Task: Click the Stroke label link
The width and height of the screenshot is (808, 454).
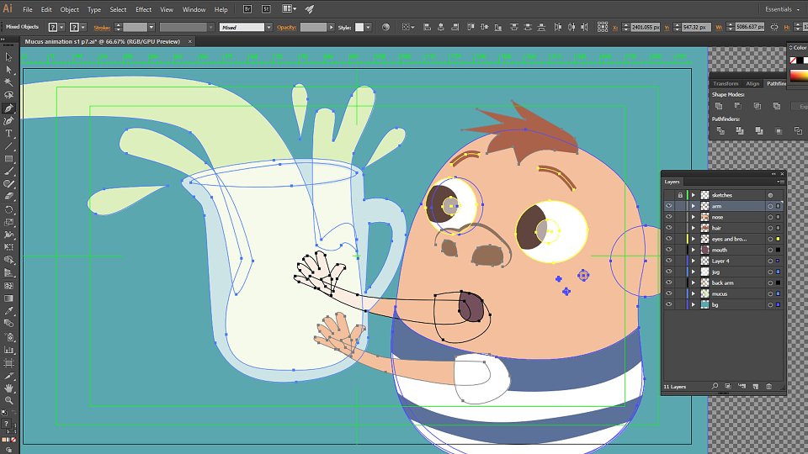Action: 102,27
